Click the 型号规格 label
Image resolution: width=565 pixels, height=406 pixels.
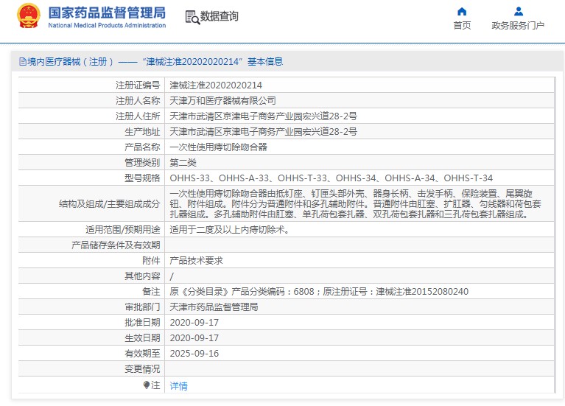tap(142, 178)
